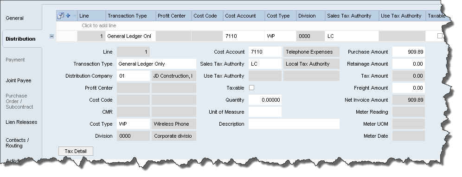Click Sales Tax Authority input LC

(x=265, y=64)
